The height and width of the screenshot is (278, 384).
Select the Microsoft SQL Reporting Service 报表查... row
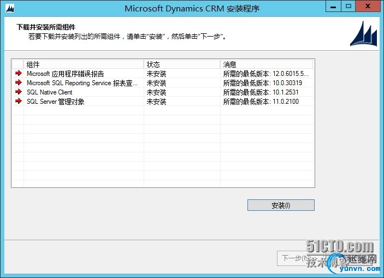click(x=163, y=83)
